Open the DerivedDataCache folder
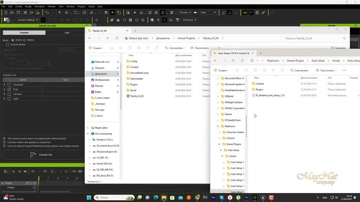The height and width of the screenshot is (202, 360). [x=139, y=73]
